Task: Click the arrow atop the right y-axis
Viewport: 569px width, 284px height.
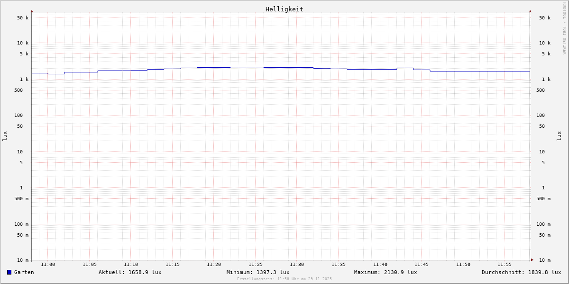Action: [x=530, y=11]
